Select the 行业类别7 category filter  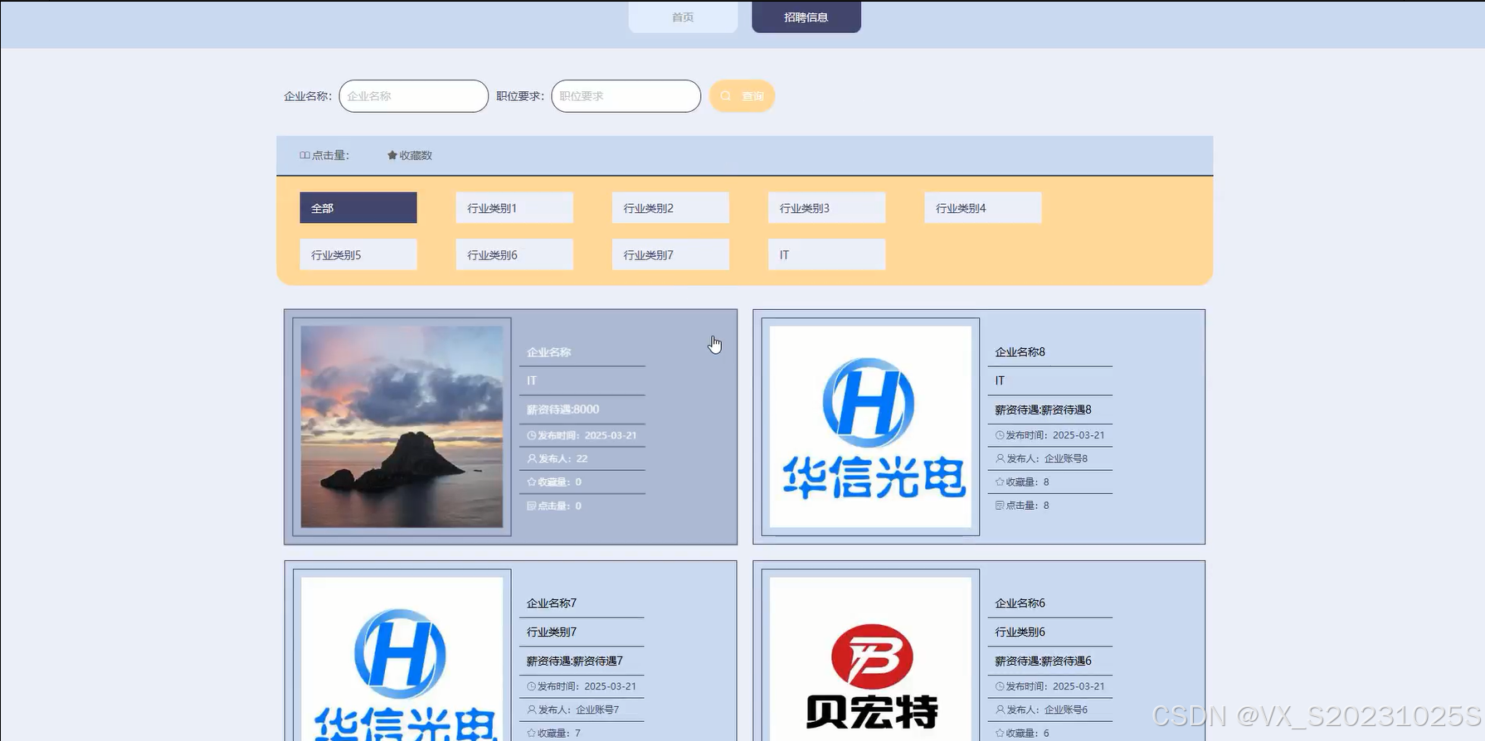[670, 254]
